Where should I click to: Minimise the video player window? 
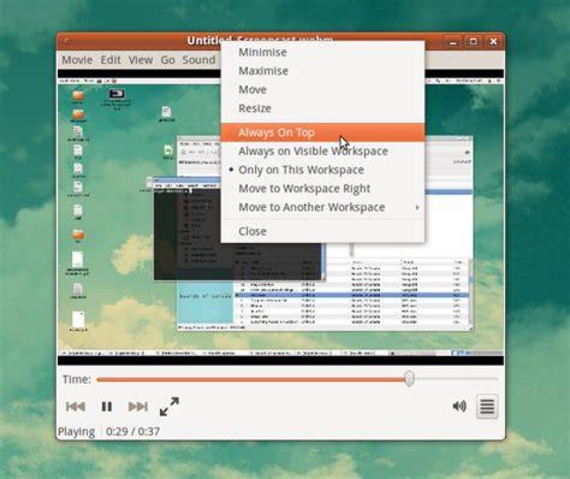(x=453, y=41)
